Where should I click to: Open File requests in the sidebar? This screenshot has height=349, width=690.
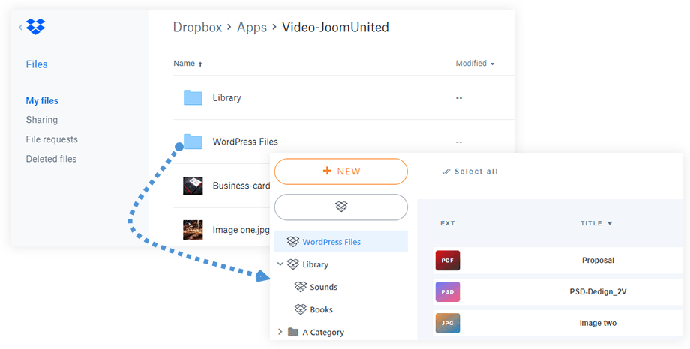coord(52,139)
